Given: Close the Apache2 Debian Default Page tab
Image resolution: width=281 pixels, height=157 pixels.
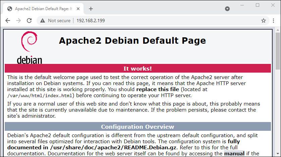Looking at the screenshot, I should (x=78, y=9).
